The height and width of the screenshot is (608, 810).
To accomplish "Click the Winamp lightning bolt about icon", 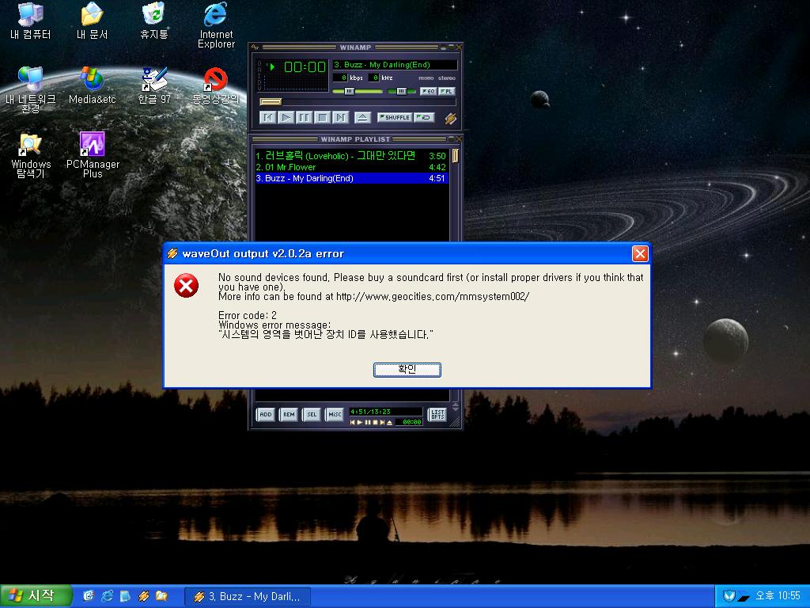I will pyautogui.click(x=450, y=119).
